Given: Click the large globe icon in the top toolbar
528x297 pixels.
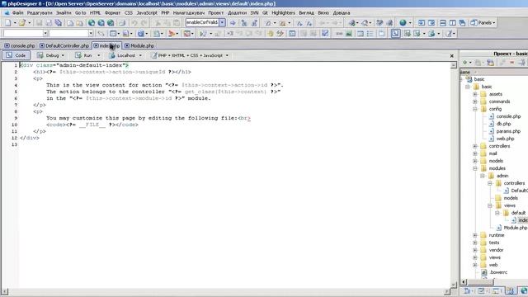Looking at the screenshot, I should coord(403,23).
